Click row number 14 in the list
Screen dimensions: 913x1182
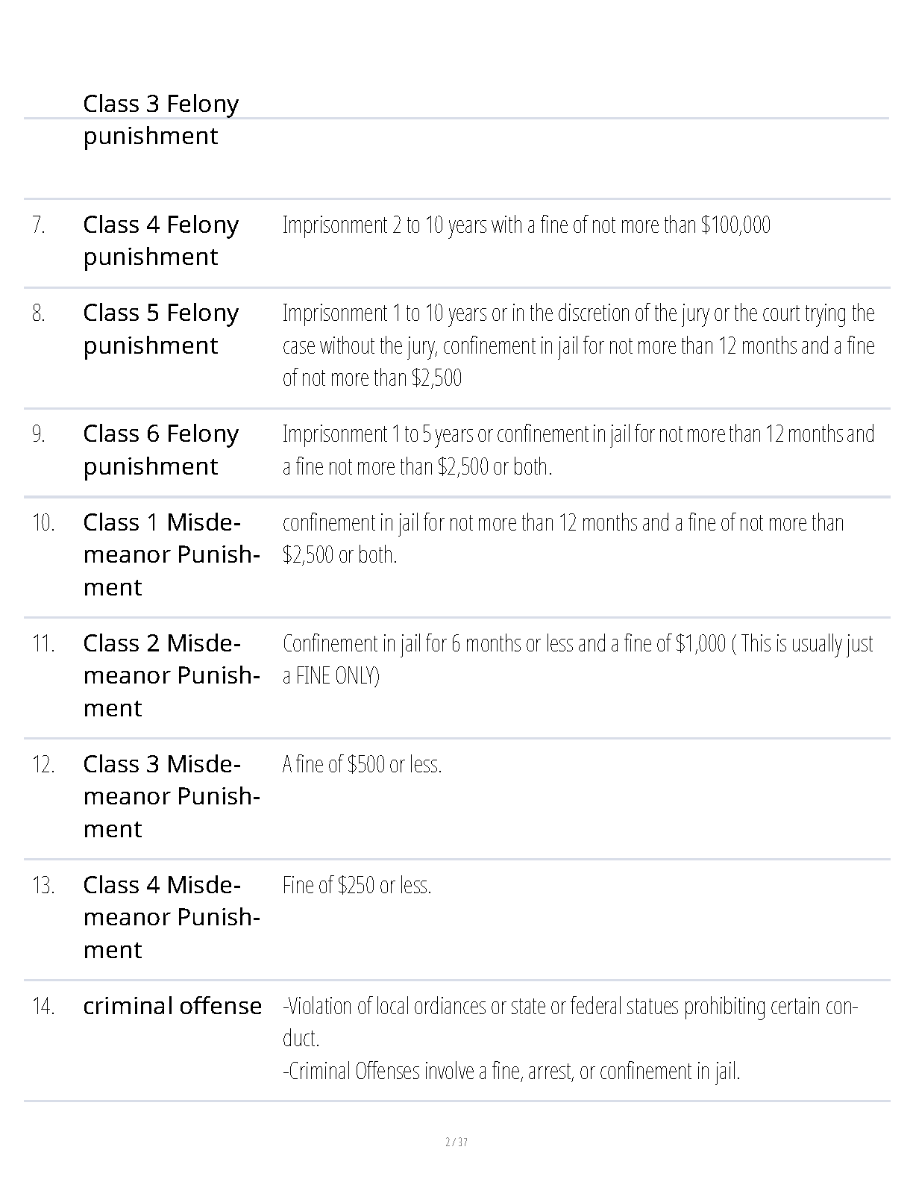point(43,1006)
